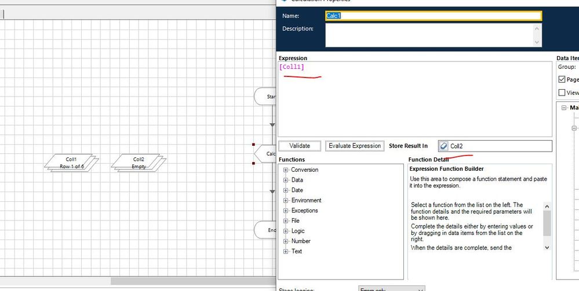Viewport: 579px width, 291px height.
Task: Expand the Logic functions category
Action: [x=286, y=231]
